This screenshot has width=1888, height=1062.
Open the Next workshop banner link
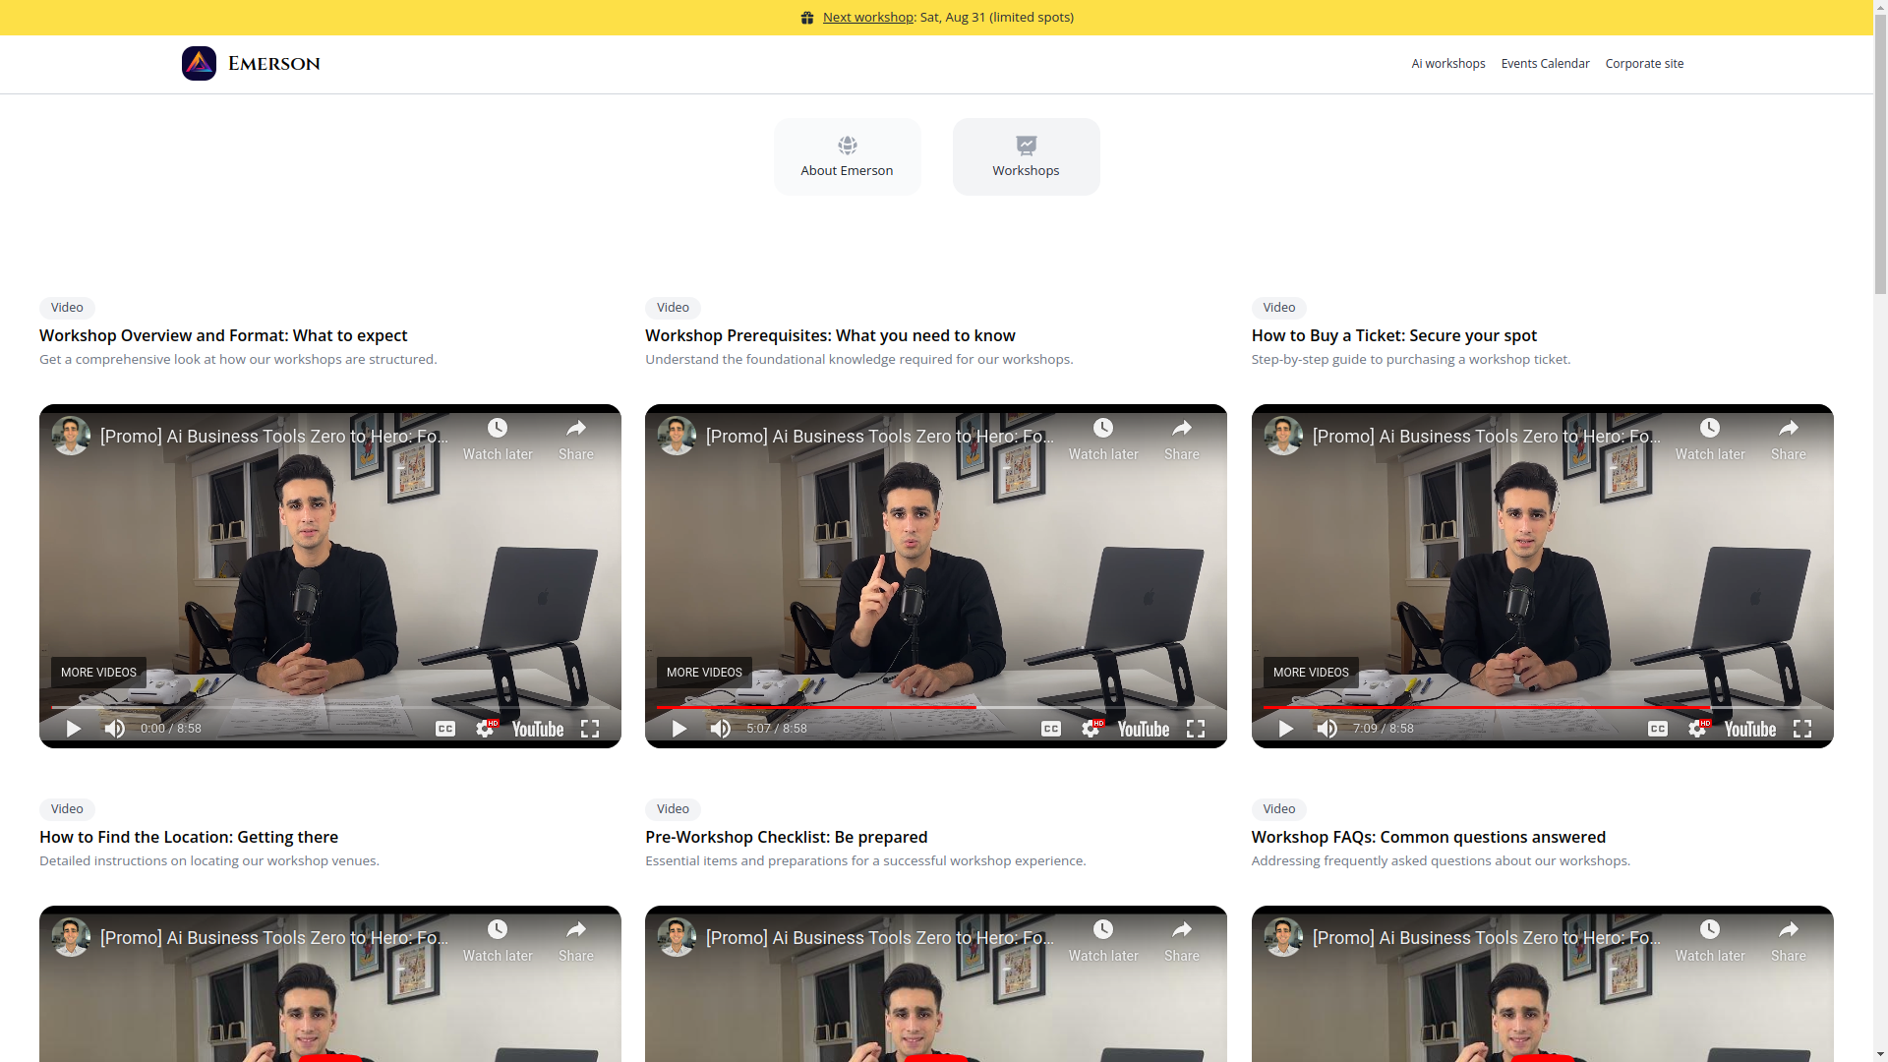coord(867,17)
